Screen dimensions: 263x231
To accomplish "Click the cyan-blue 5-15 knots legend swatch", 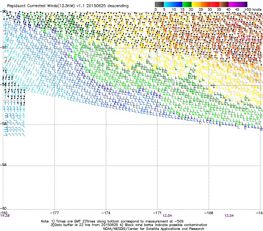I will 173,4.
